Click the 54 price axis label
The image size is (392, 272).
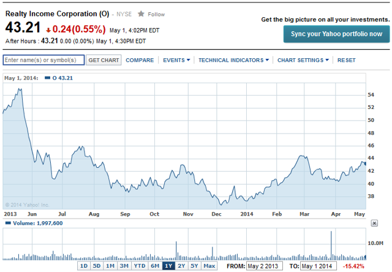[x=371, y=95]
